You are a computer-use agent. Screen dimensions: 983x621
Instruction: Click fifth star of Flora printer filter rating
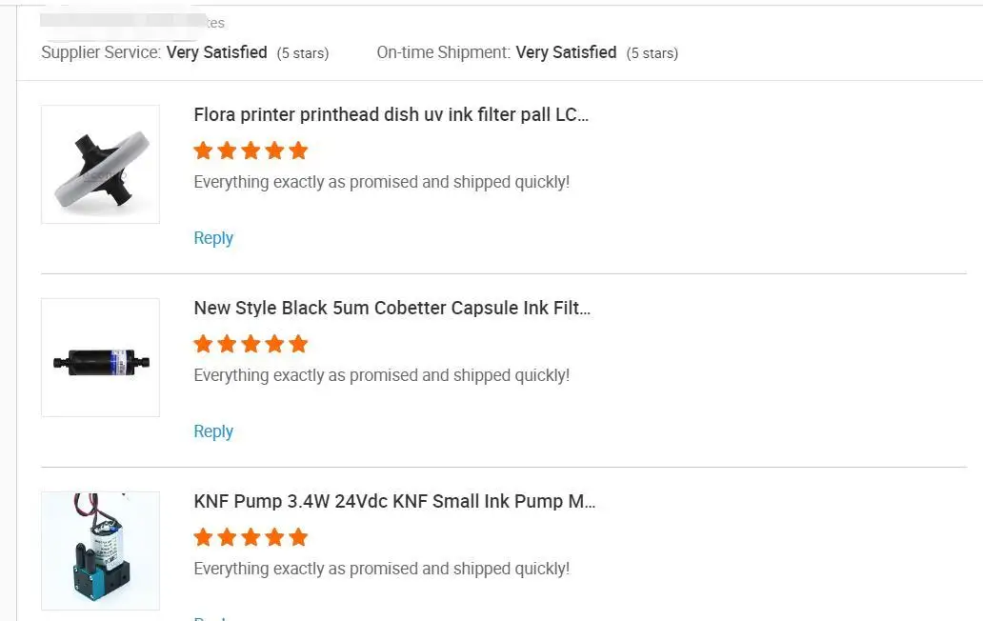tap(298, 150)
